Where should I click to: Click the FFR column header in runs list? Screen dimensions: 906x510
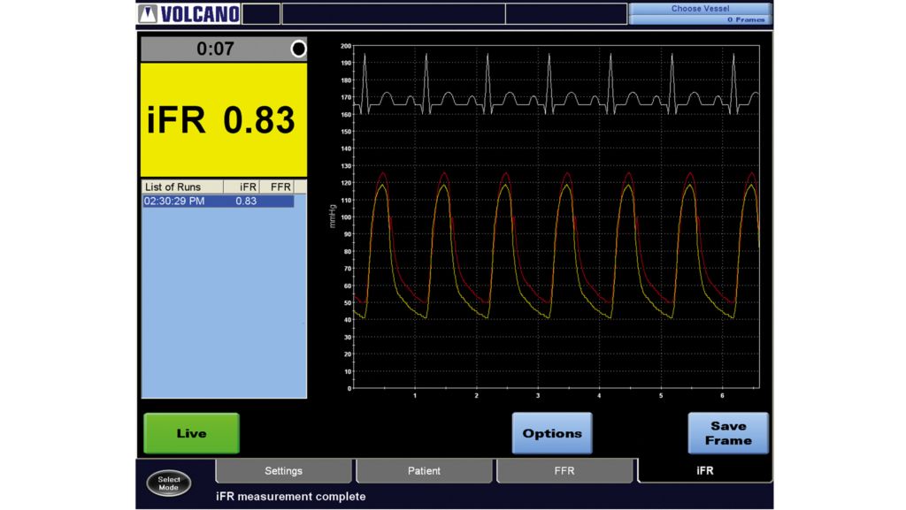pyautogui.click(x=277, y=186)
